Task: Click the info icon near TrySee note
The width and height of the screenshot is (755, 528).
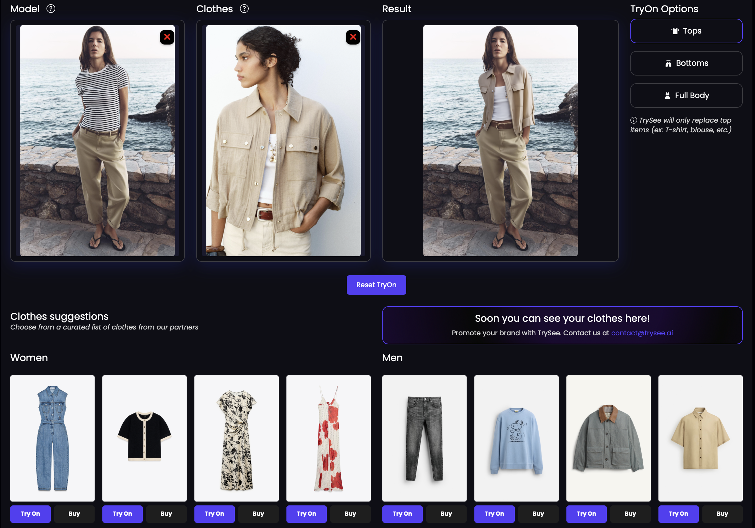Action: [633, 120]
